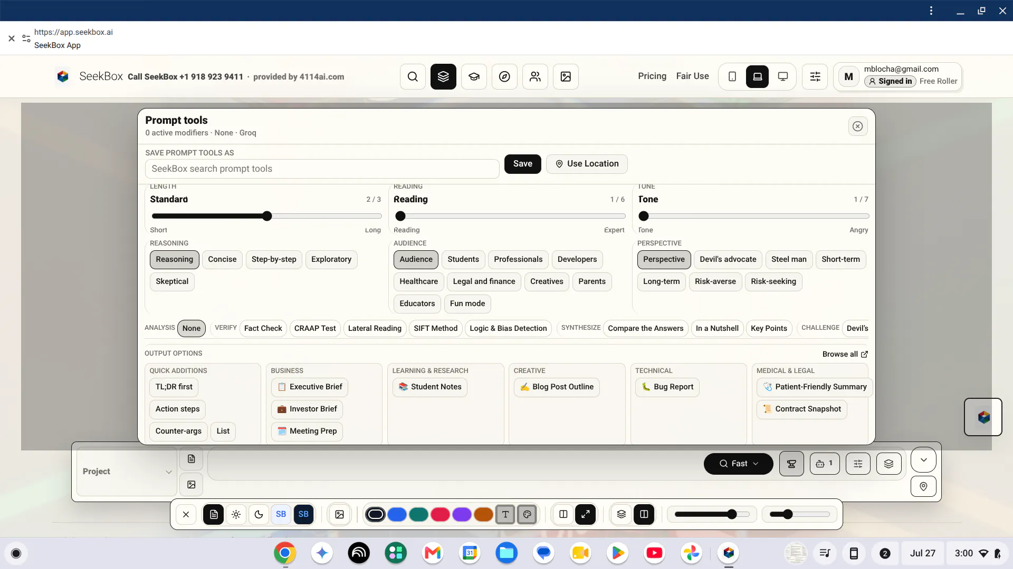Choose the Executive Brief output template
Viewport: 1013px width, 569px height.
tap(310, 387)
